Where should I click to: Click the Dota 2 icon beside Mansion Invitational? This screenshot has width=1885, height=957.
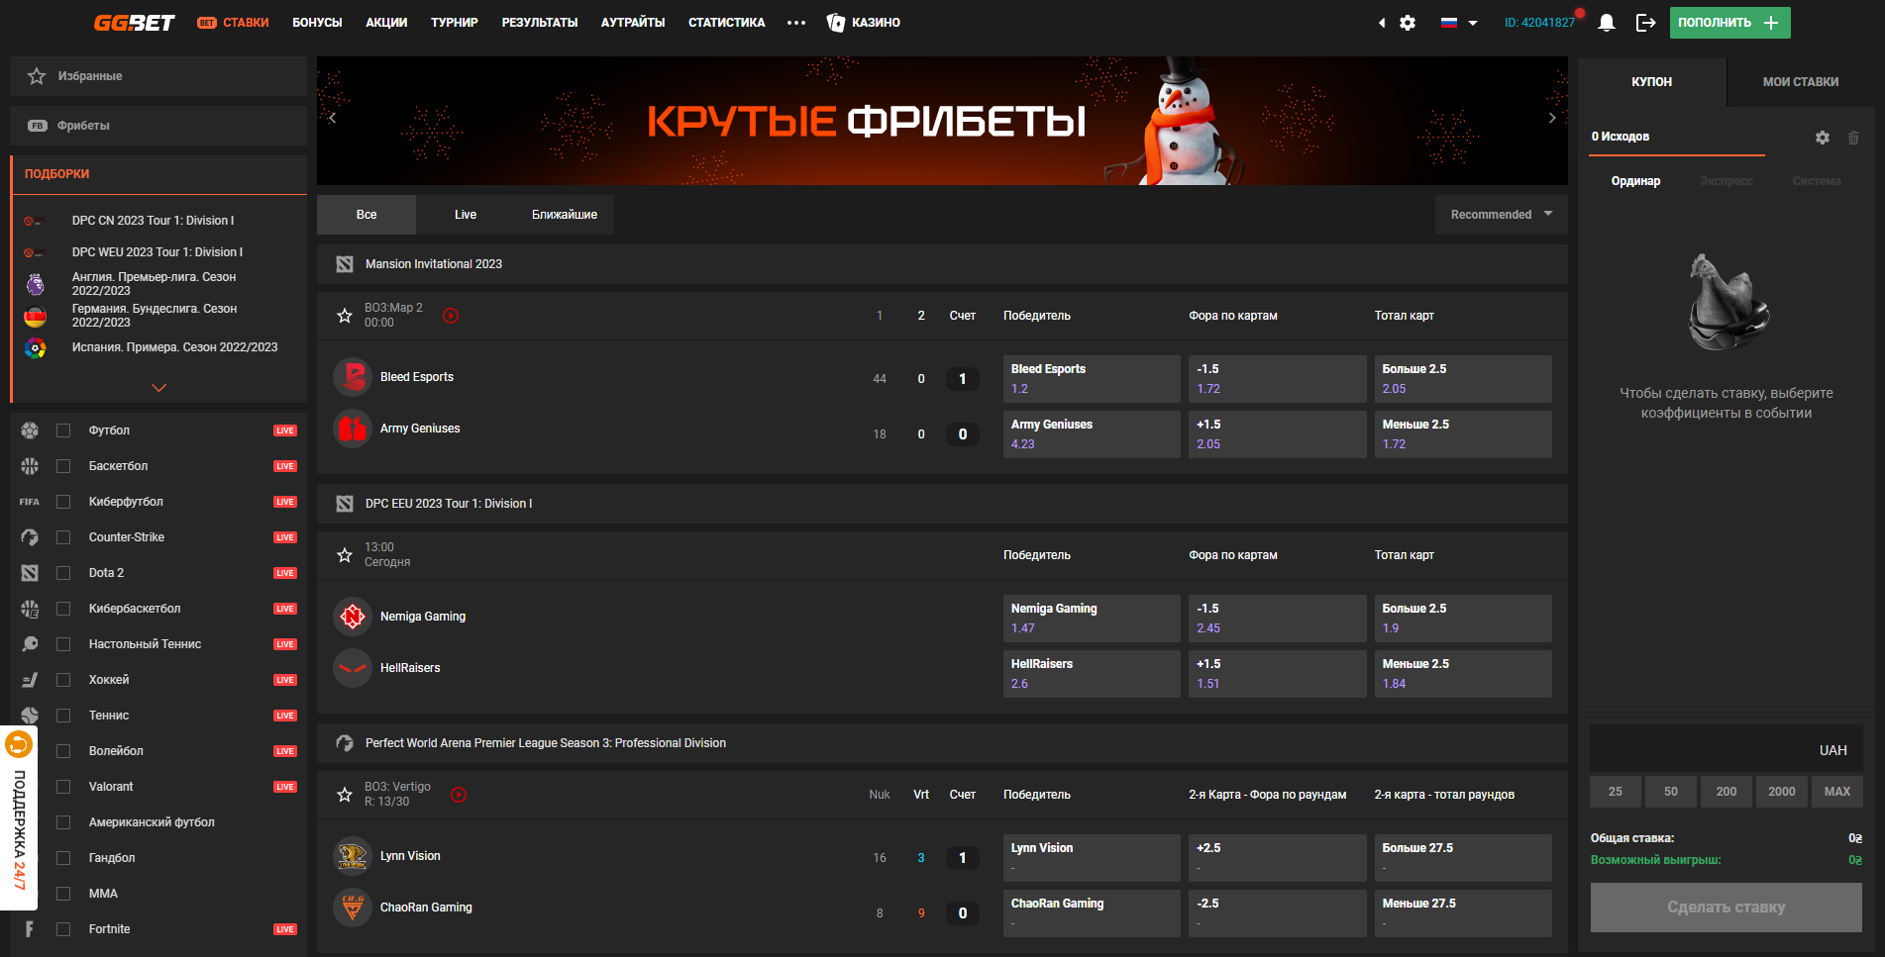click(x=345, y=264)
